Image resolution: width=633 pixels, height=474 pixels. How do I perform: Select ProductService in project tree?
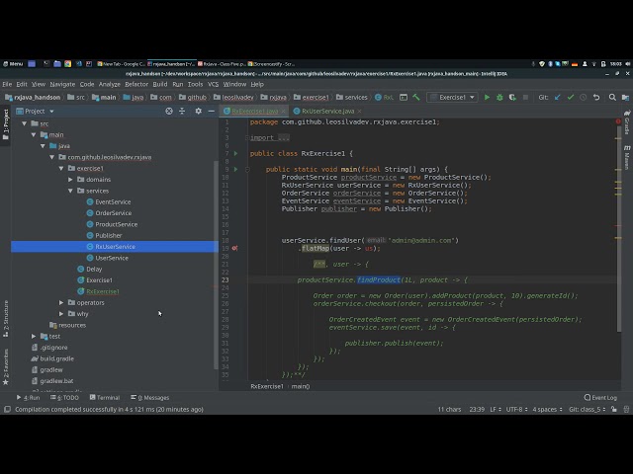[117, 224]
